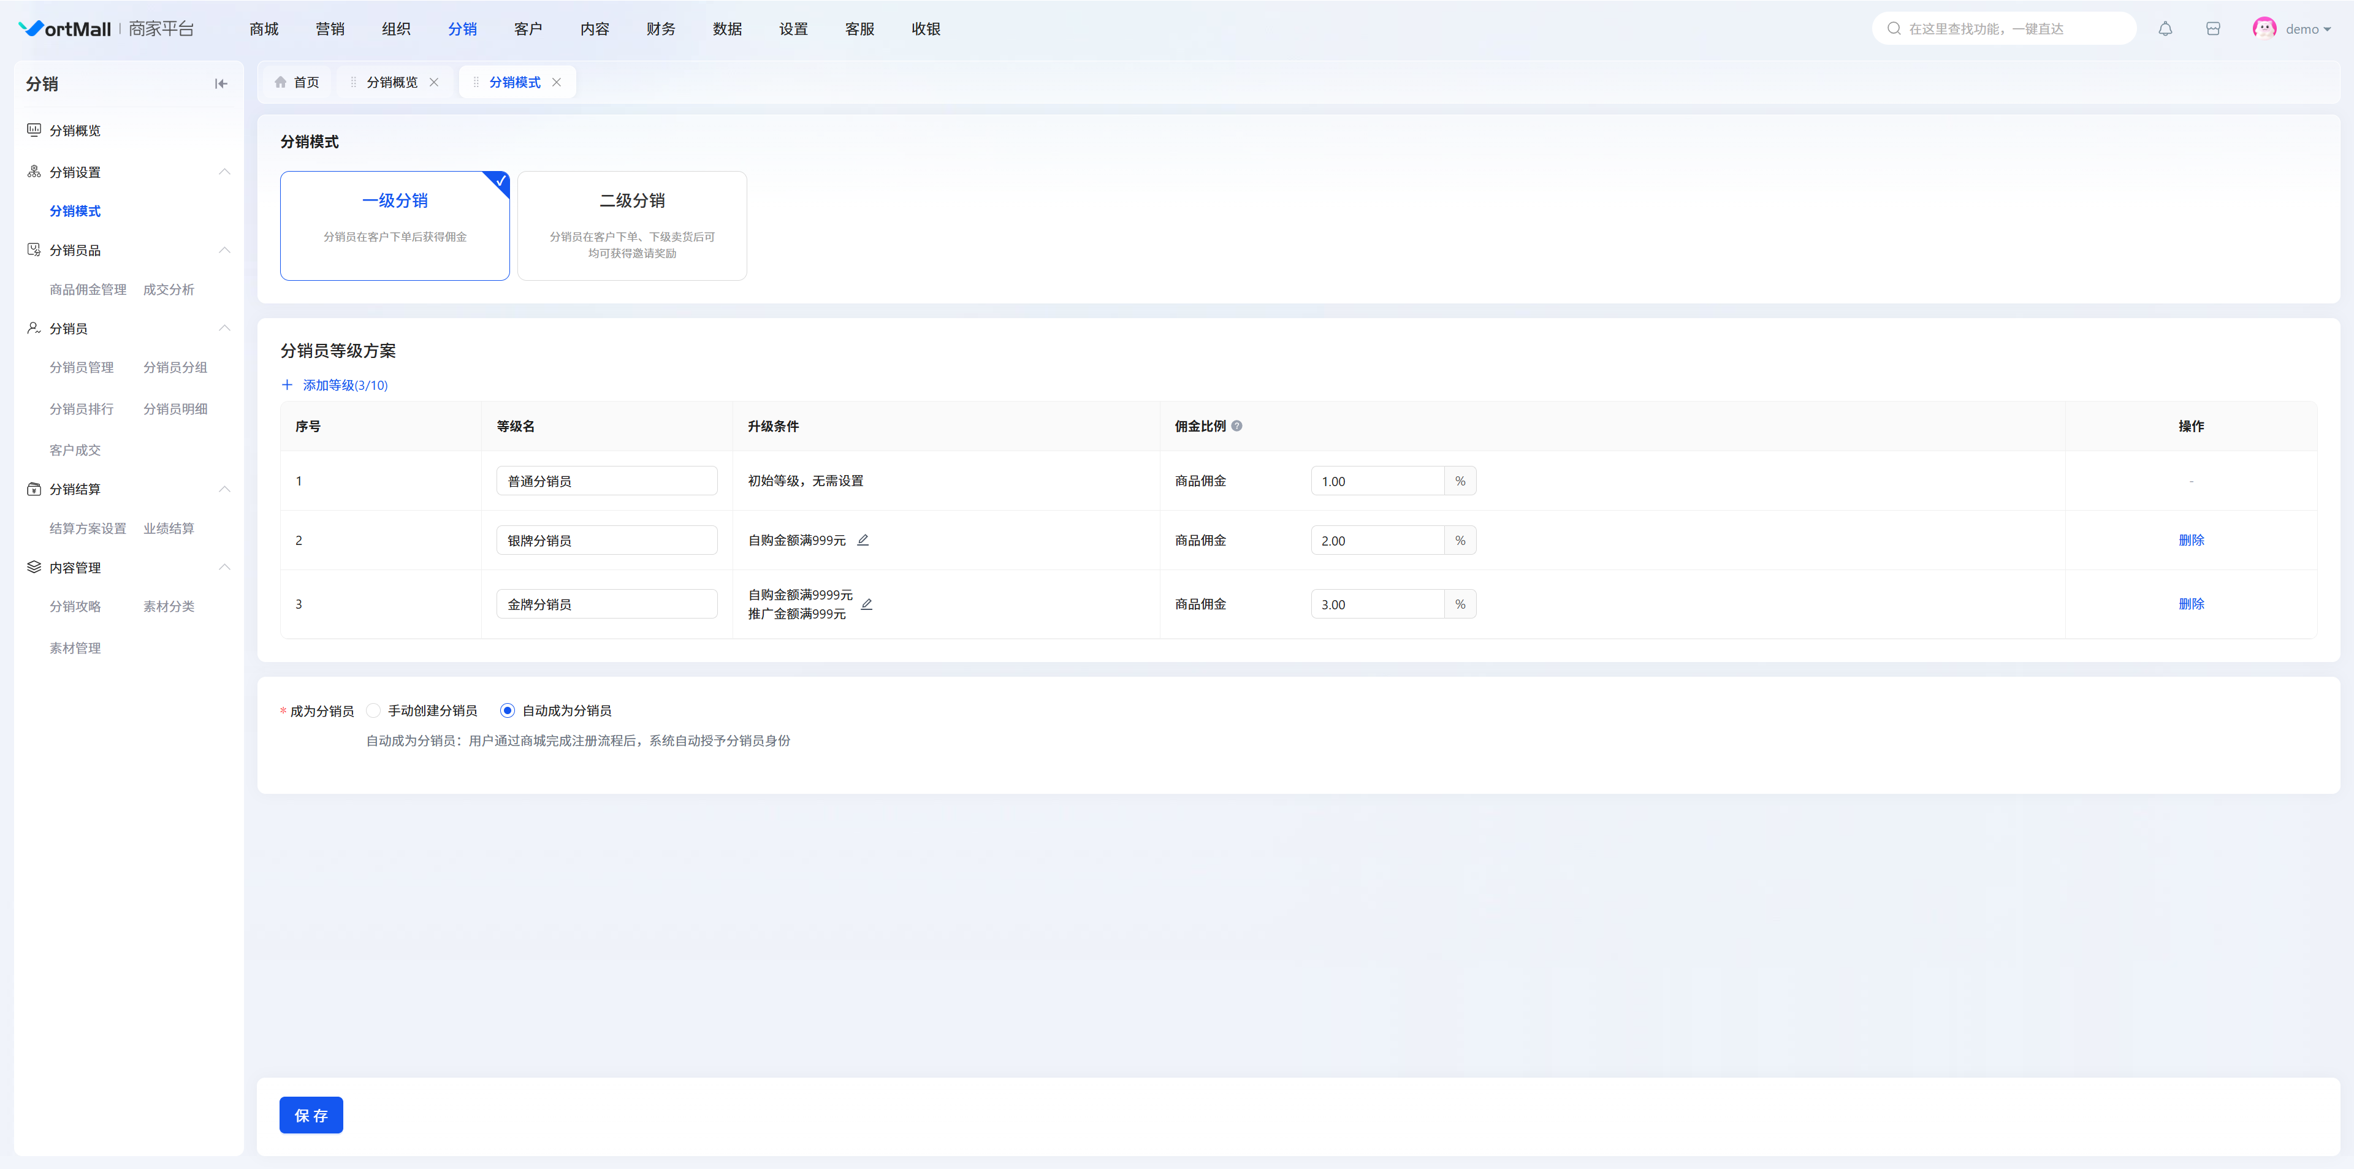This screenshot has height=1169, width=2354.
Task: Edit upgrade condition for 银牌分销员
Action: [x=863, y=540]
